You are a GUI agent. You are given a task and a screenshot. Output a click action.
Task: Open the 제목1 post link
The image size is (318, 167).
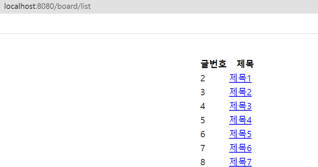click(x=240, y=78)
